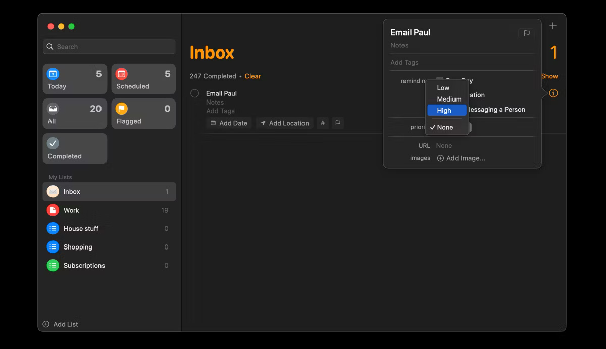Click the flag icon beside Add Location
Viewport: 606px width, 349px height.
point(337,123)
